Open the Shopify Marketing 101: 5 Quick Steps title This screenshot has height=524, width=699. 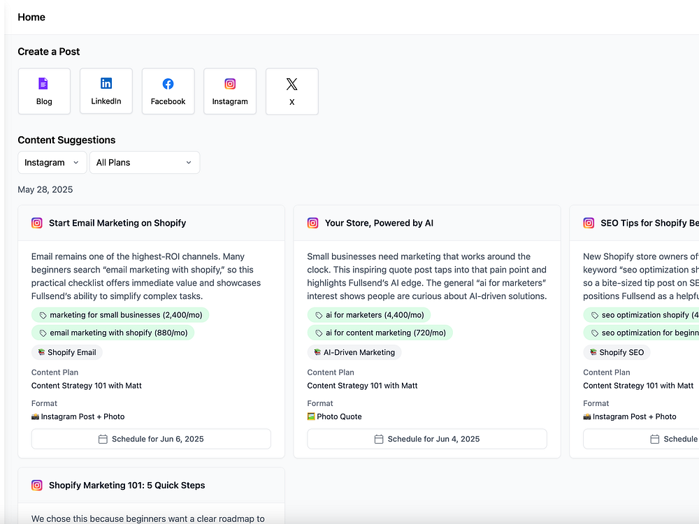[127, 486]
